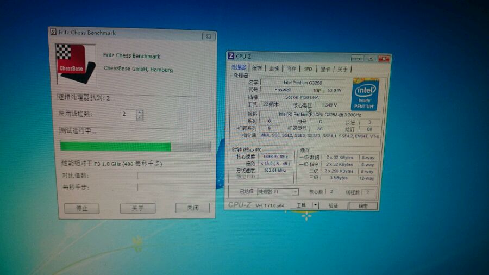The height and width of the screenshot is (275, 489).
Task: Close the Fritz Chess Benchmark window
Action: tap(208, 36)
